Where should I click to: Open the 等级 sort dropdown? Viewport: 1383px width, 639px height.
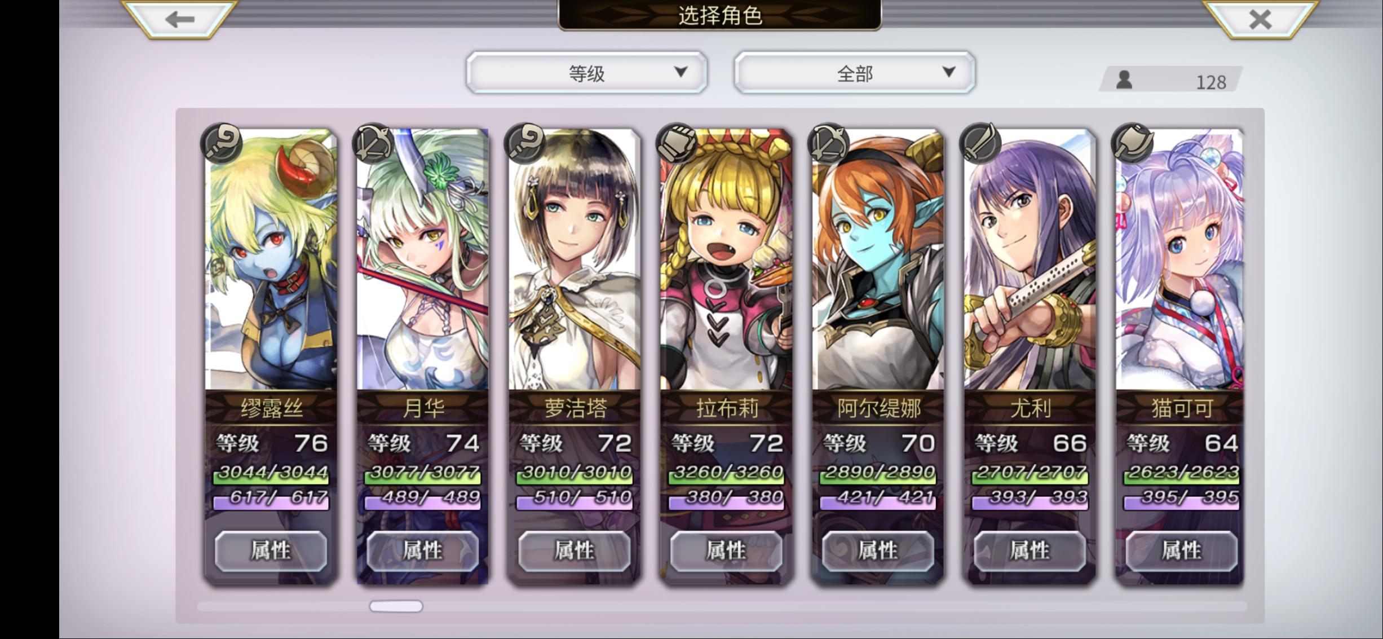pyautogui.click(x=586, y=73)
